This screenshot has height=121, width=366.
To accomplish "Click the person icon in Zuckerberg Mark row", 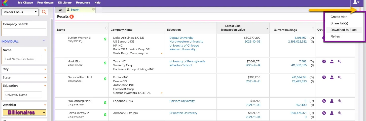I will coord(332,101).
